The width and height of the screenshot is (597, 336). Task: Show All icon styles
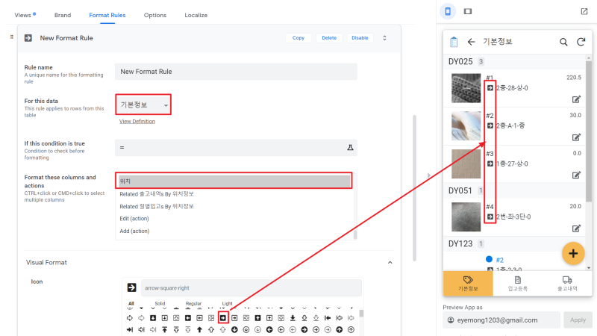[131, 304]
